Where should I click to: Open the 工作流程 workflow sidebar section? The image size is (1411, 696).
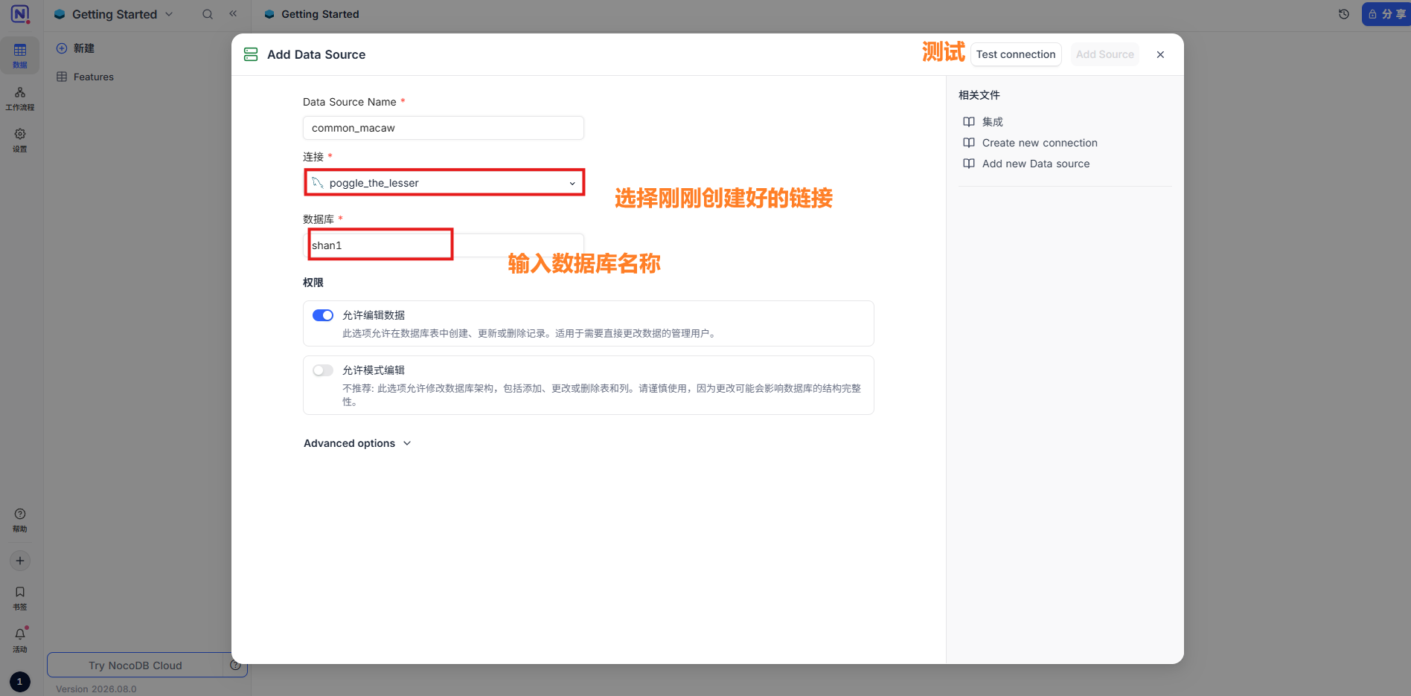[20, 98]
